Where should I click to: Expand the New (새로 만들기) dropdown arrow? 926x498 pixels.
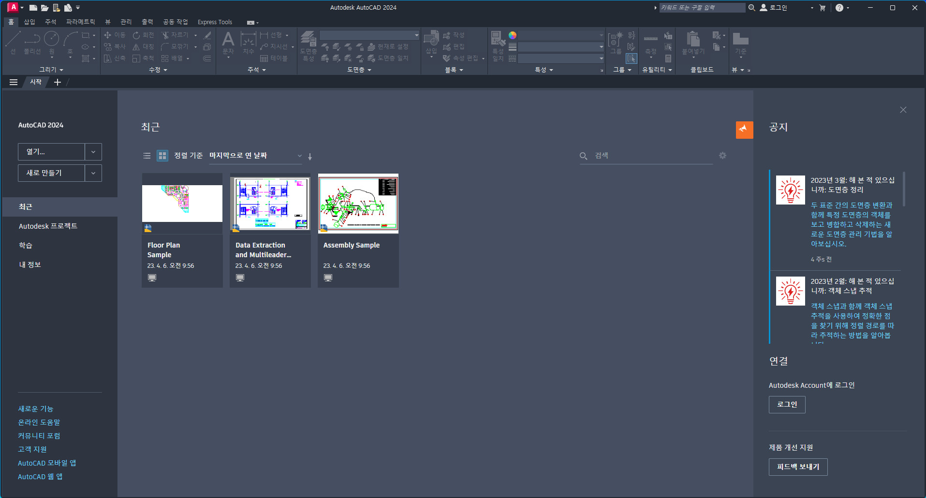coord(93,173)
